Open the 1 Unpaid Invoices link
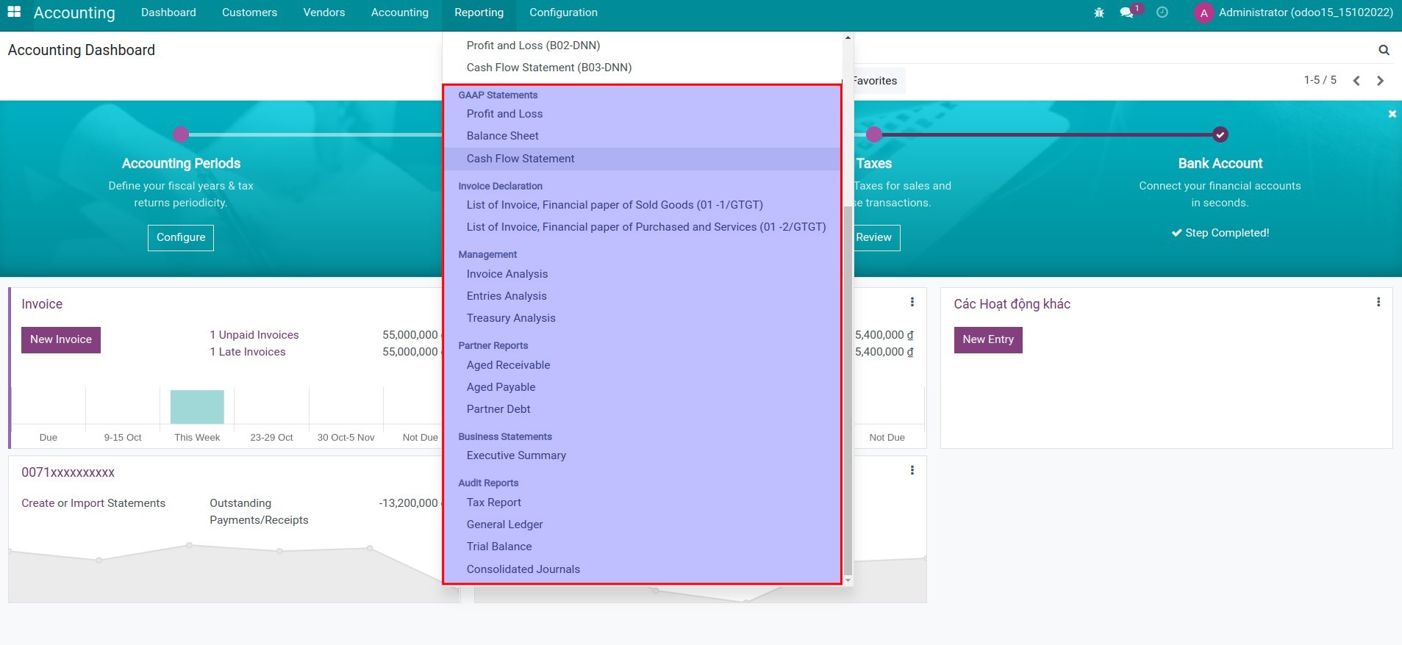 [x=254, y=335]
